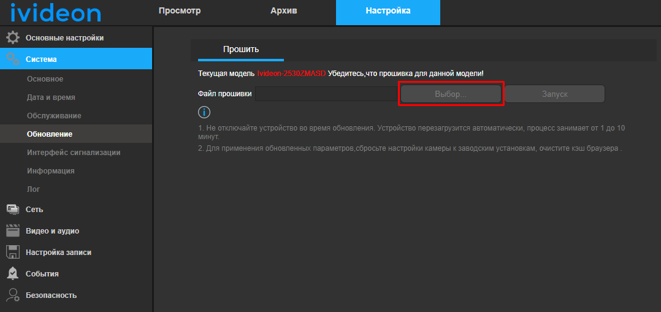The height and width of the screenshot is (312, 661).
Task: Click note 1 about not disconnecting device
Action: 411,132
